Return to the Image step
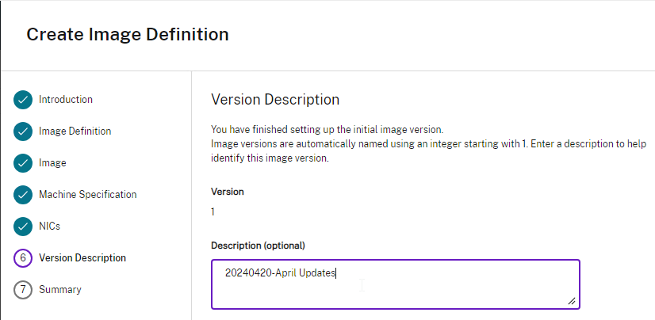The height and width of the screenshot is (320, 655). coord(52,163)
